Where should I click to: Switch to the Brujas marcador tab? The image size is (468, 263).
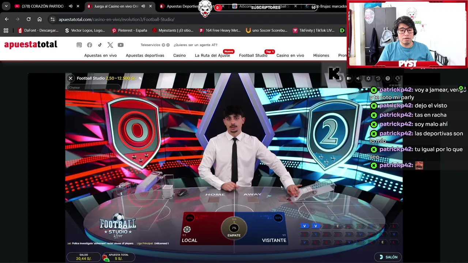(x=325, y=6)
